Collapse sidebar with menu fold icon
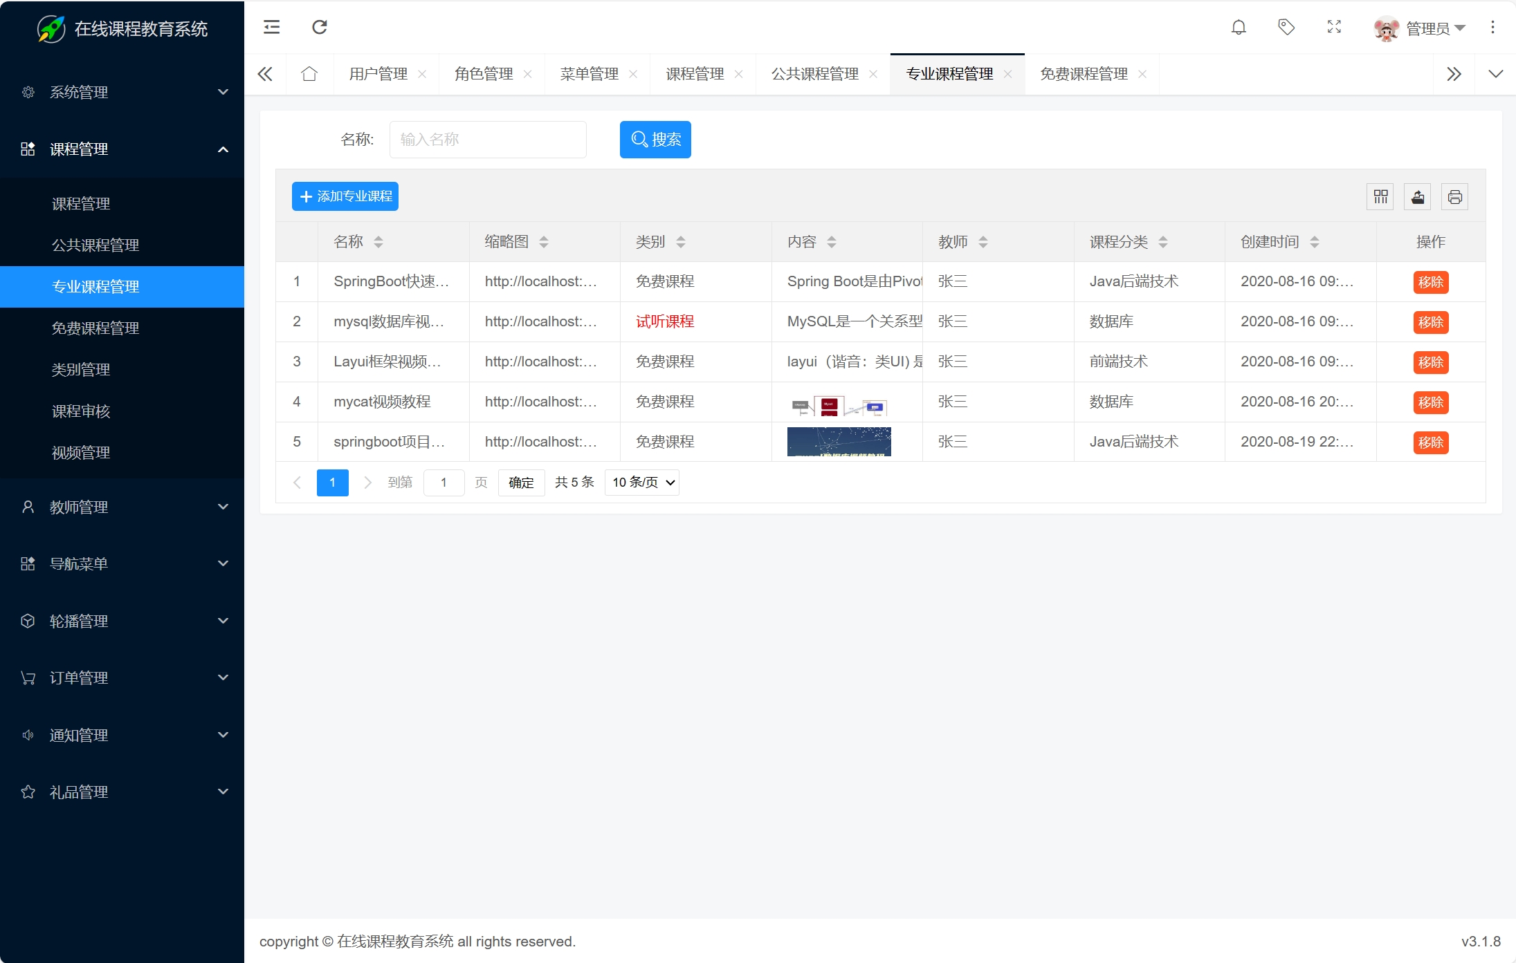 (x=272, y=28)
